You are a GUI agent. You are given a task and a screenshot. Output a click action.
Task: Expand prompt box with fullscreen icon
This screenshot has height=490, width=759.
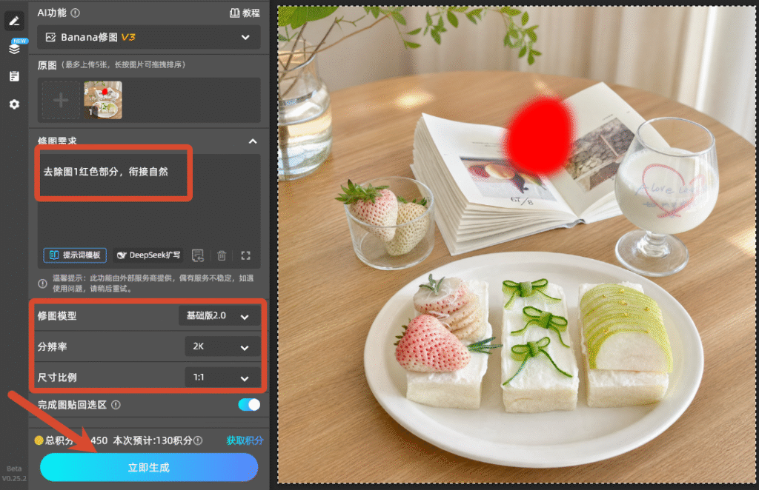point(245,255)
